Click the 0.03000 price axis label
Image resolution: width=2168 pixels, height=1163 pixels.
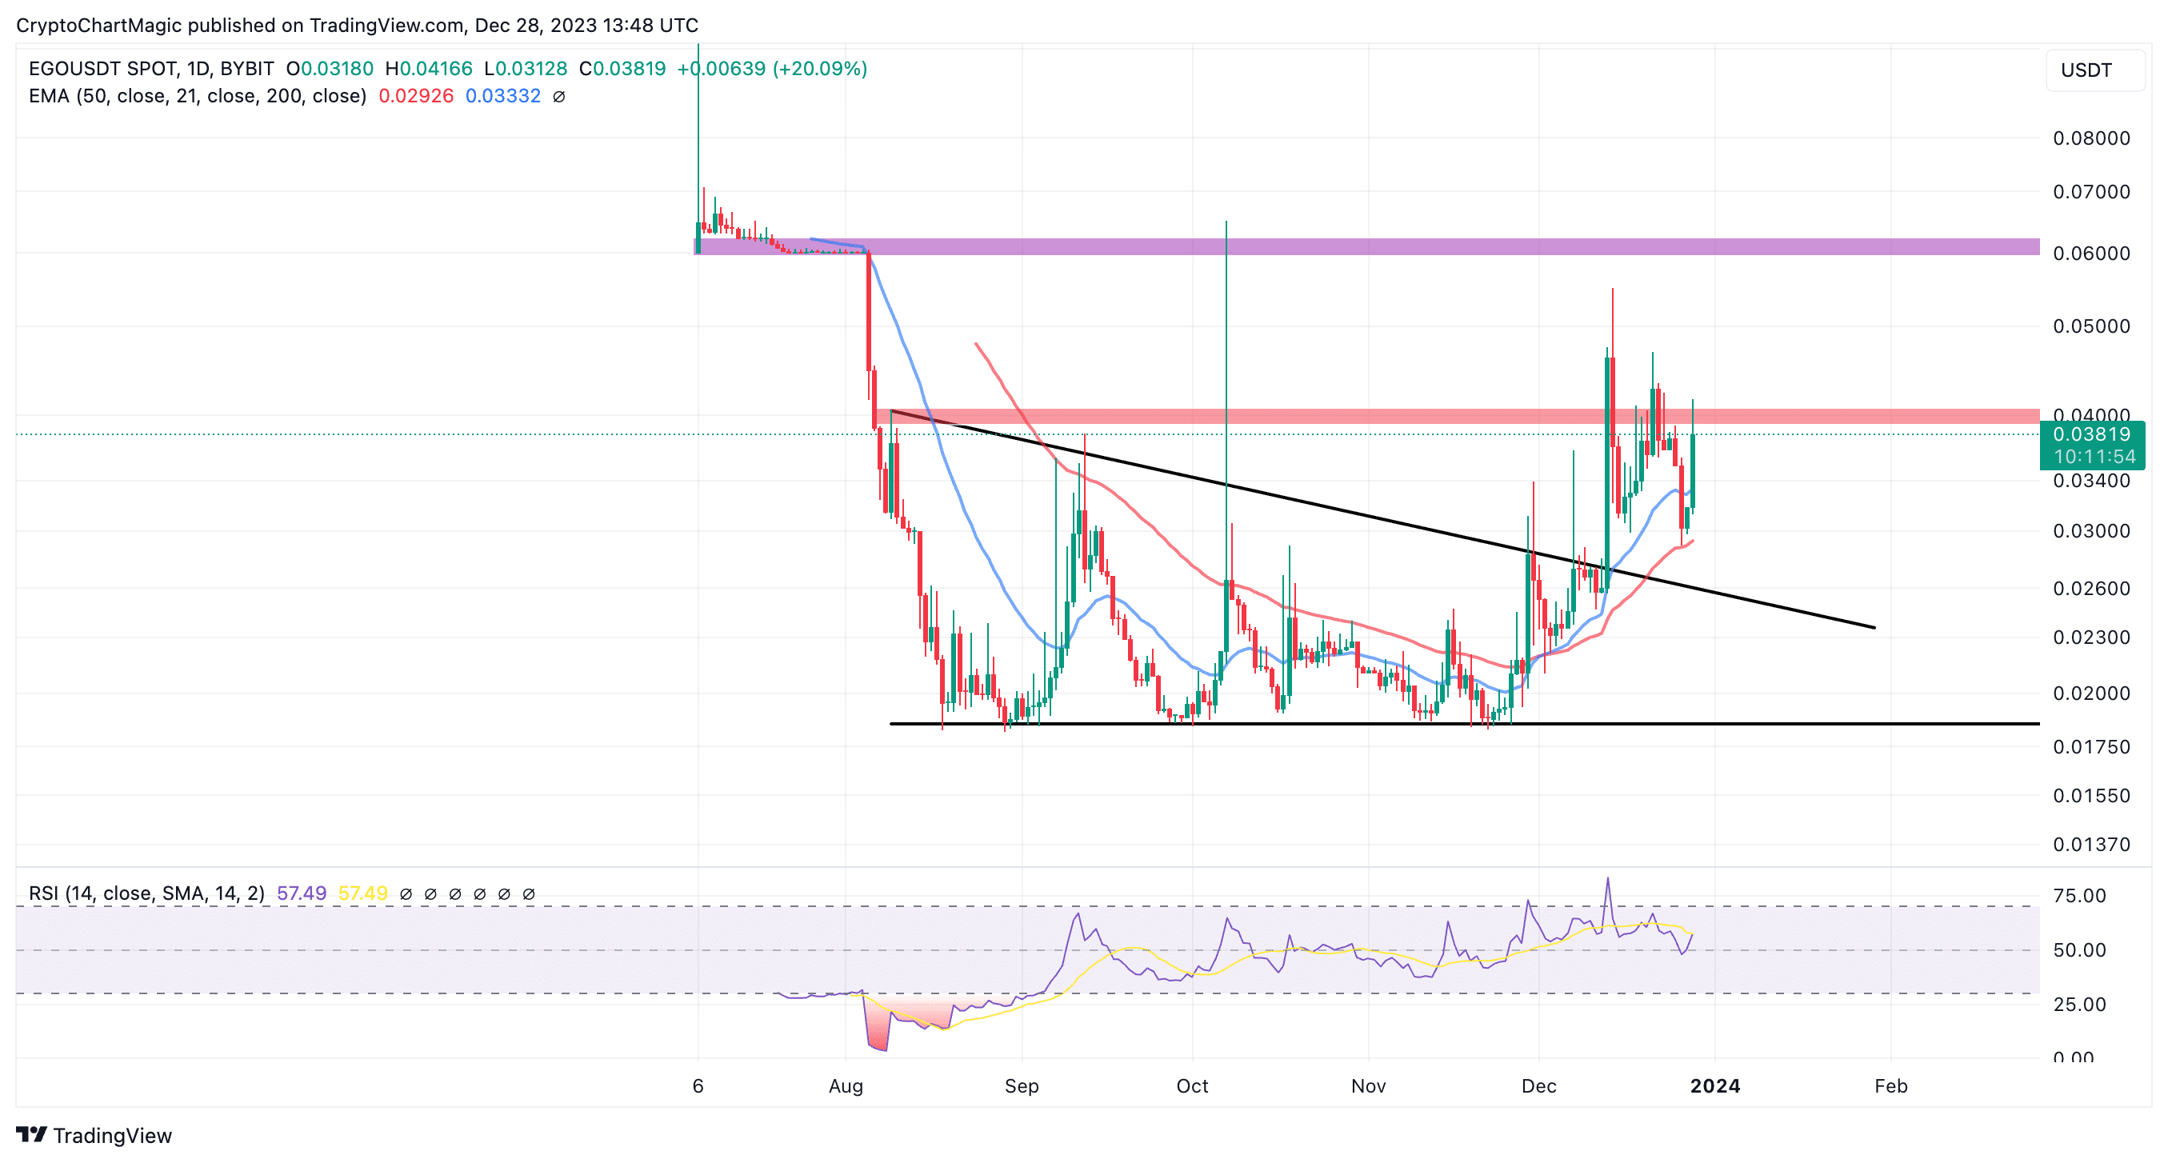coord(2091,531)
